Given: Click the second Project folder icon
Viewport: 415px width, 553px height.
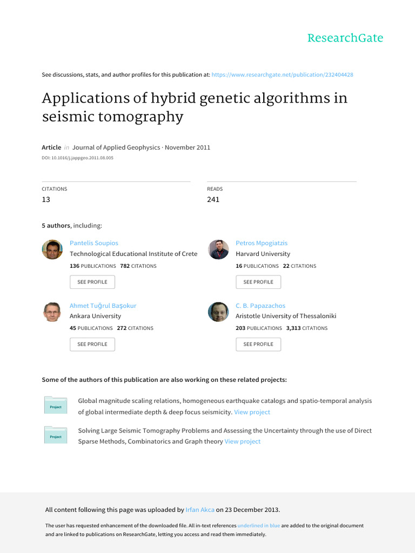Looking at the screenshot, I should tap(56, 435).
